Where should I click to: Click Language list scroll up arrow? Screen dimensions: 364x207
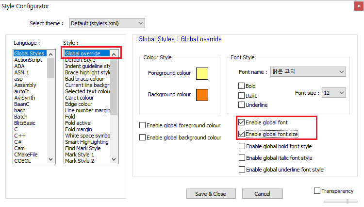click(51, 54)
